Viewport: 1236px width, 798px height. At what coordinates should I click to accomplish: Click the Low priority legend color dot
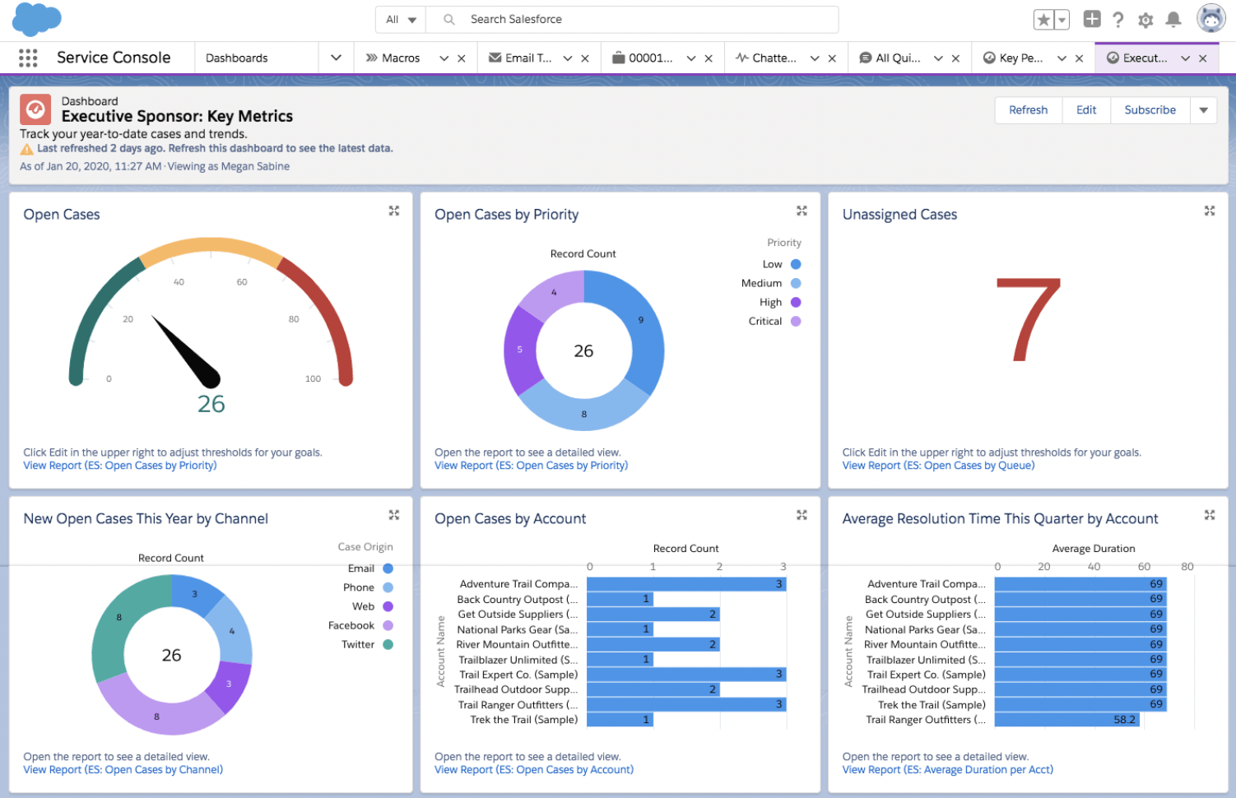coord(796,264)
